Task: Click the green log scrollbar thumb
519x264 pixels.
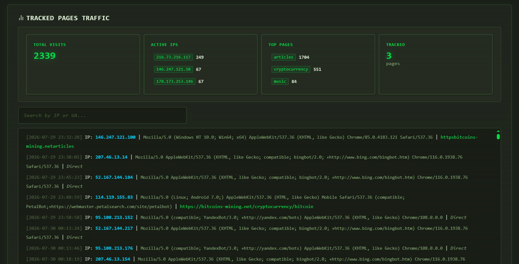Action: click(x=498, y=137)
